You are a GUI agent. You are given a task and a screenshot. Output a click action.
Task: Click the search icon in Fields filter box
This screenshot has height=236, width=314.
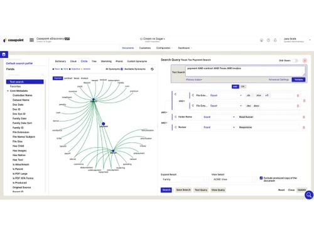tap(43, 75)
